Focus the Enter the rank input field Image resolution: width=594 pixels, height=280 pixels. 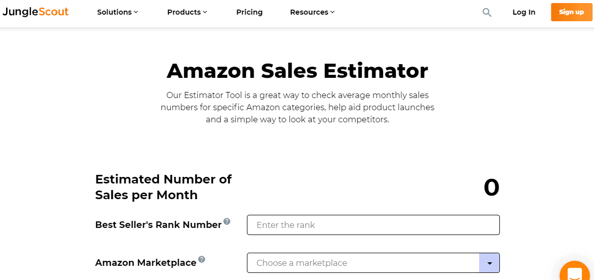(x=373, y=225)
